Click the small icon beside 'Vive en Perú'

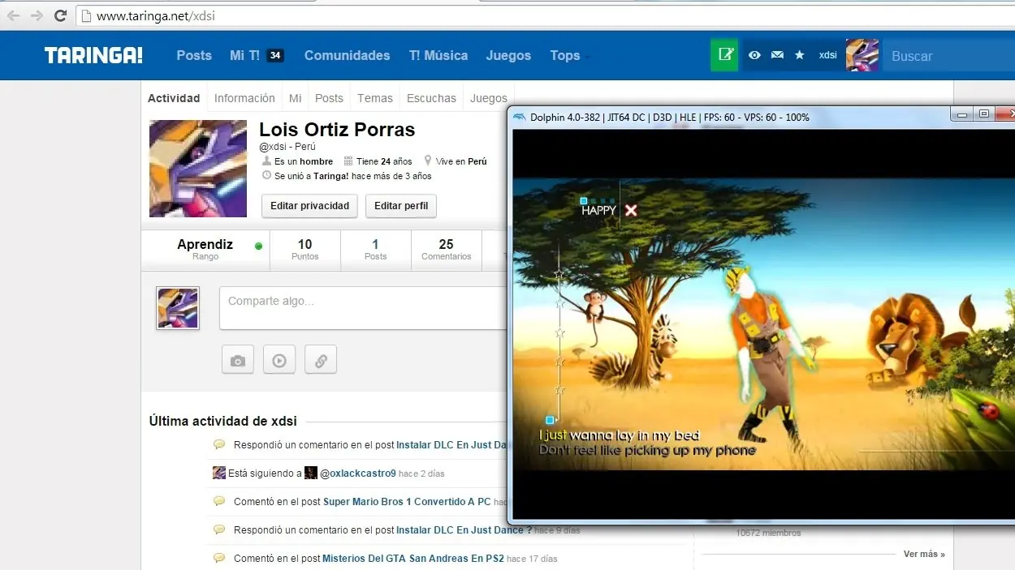point(428,161)
